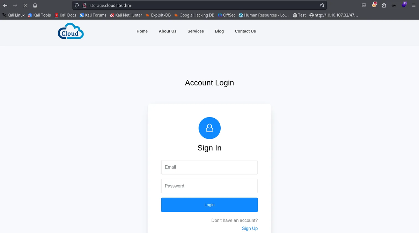Viewport: 419px width, 233px height.
Task: Open the Exploit-DB bookmark
Action: click(158, 15)
